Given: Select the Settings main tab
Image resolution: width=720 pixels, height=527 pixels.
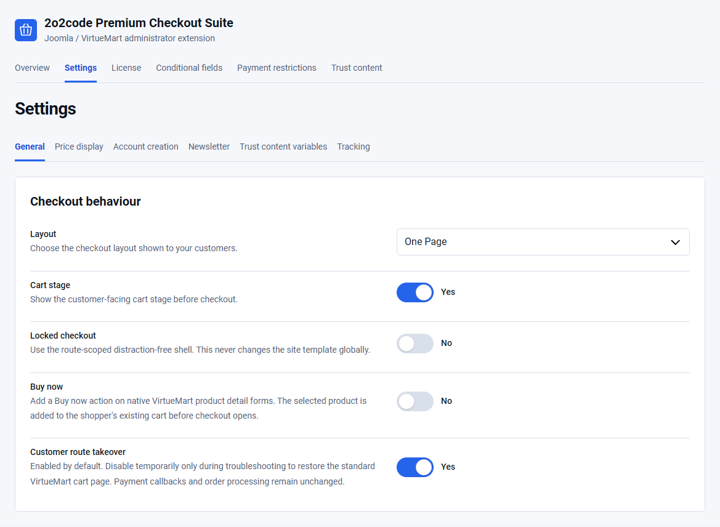Looking at the screenshot, I should pos(80,68).
